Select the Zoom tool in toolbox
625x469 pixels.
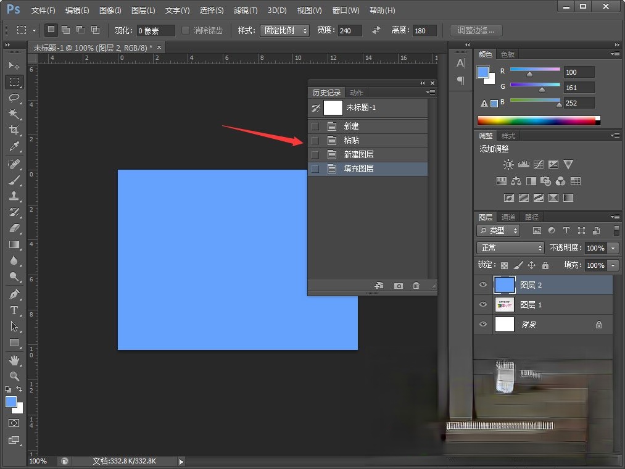pos(14,376)
